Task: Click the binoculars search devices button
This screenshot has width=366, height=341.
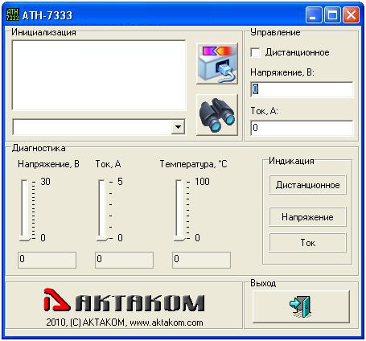Action: point(217,115)
